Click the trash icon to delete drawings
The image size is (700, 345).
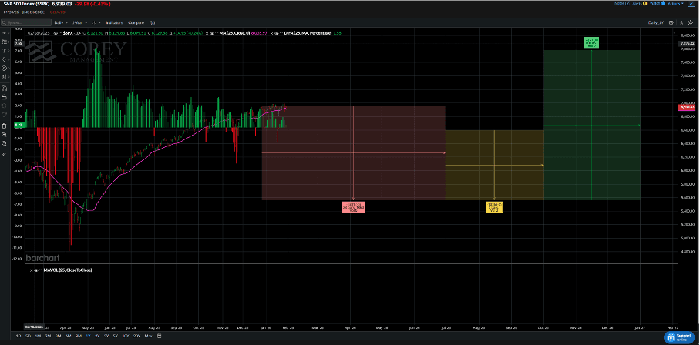click(x=4, y=126)
